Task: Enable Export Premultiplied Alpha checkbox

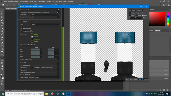Action: tap(58, 72)
